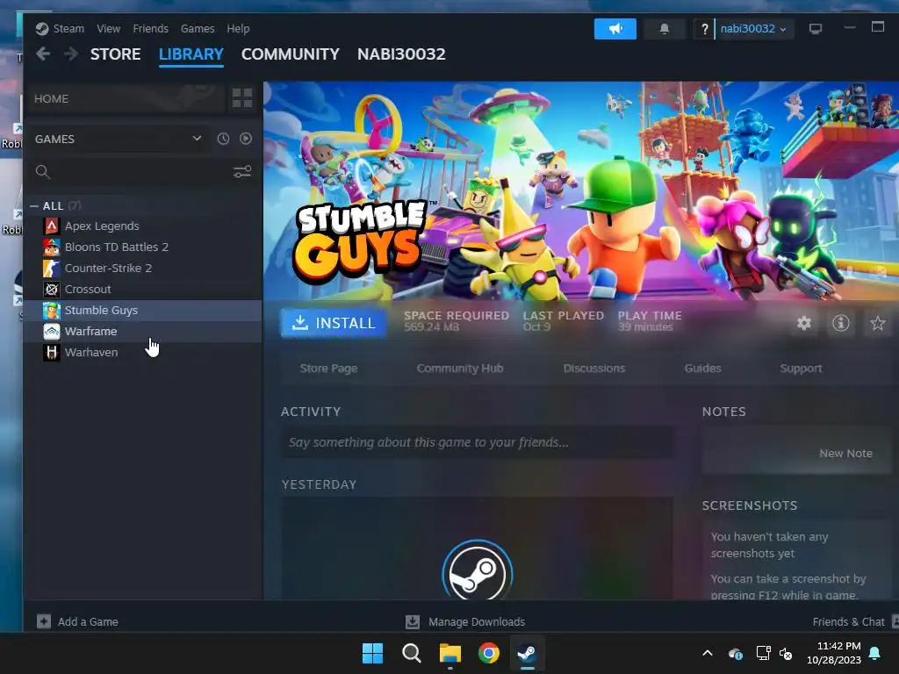
Task: Switch to collections grid view icon
Action: pyautogui.click(x=242, y=98)
